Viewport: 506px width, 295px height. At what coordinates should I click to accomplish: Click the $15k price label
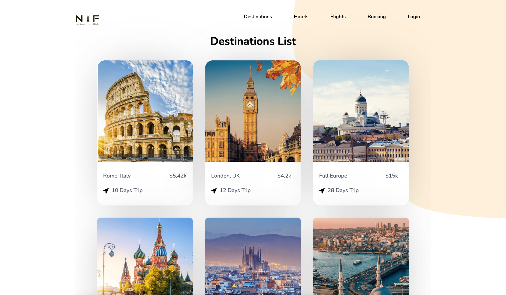point(392,176)
